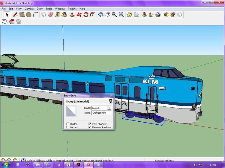
Task: Activate the dynamic component Interact tool
Action: point(5,22)
